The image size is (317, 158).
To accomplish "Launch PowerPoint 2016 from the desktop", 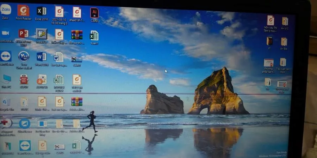I will coord(24,34).
